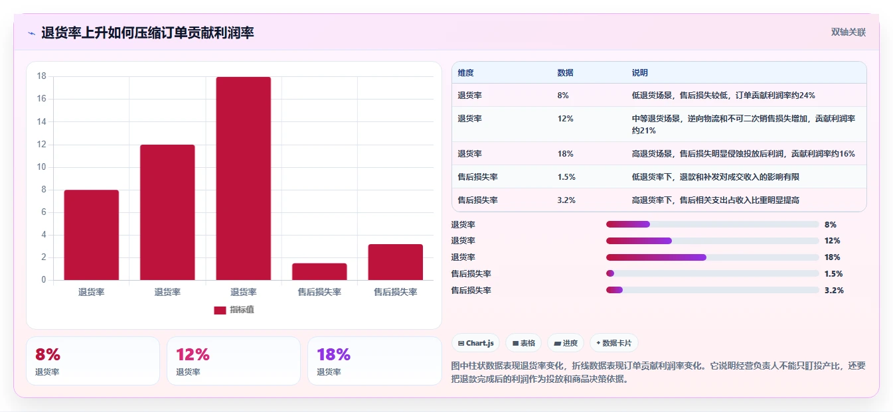Click the 3.2% value in the table
This screenshot has width=893, height=412.
pos(566,200)
